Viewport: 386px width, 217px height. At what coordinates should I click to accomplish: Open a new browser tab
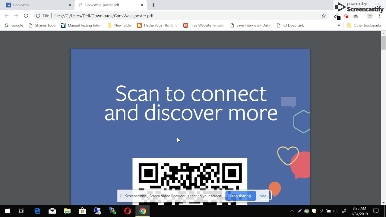point(153,5)
